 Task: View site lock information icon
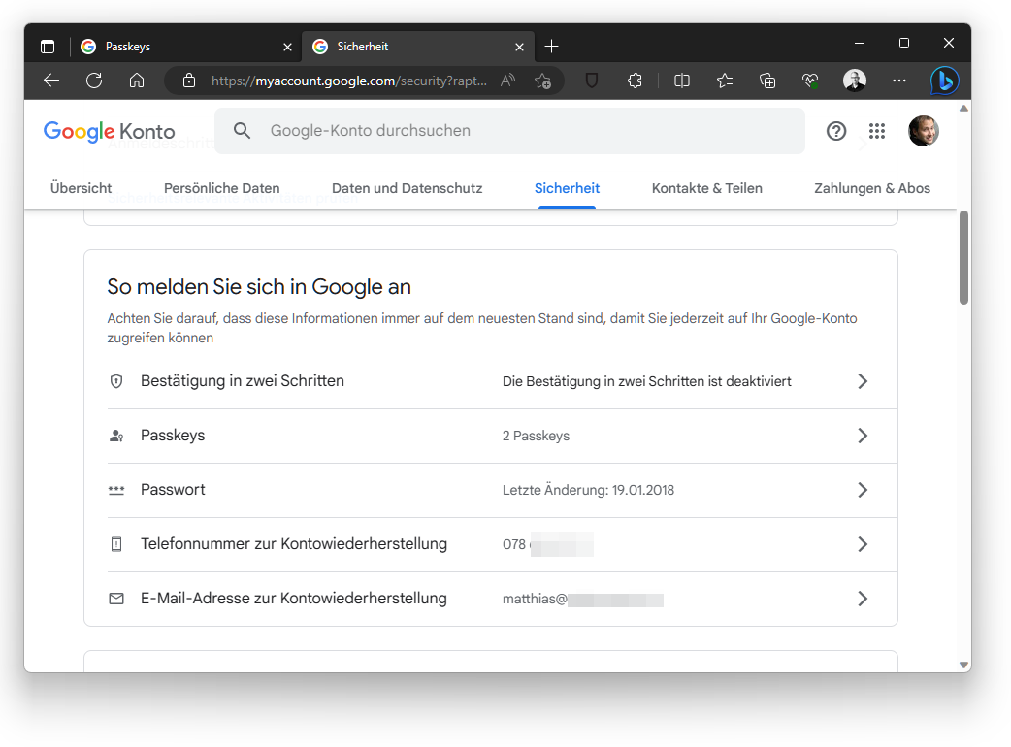[x=189, y=81]
